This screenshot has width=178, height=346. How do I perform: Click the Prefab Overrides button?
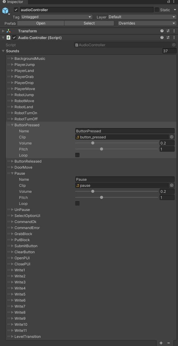(146, 23)
